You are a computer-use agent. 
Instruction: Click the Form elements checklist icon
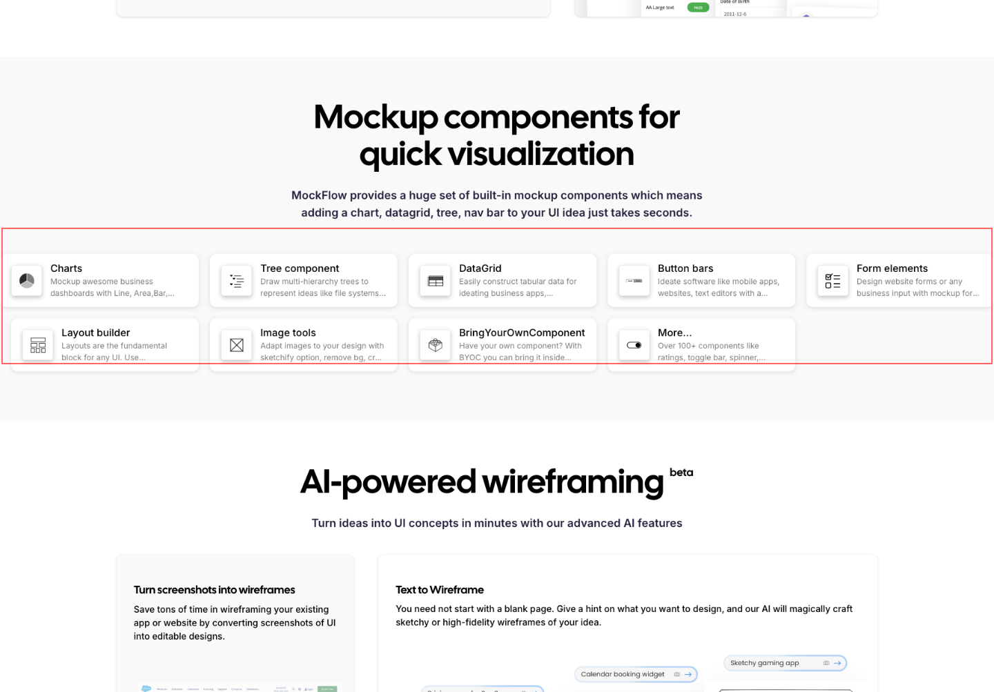click(x=833, y=281)
